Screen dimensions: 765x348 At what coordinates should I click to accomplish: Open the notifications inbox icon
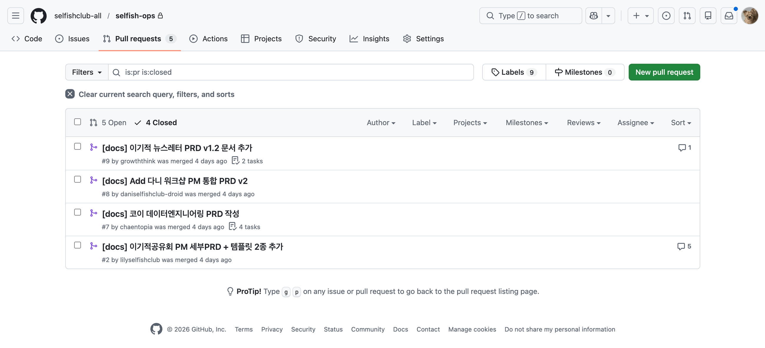coord(729,15)
